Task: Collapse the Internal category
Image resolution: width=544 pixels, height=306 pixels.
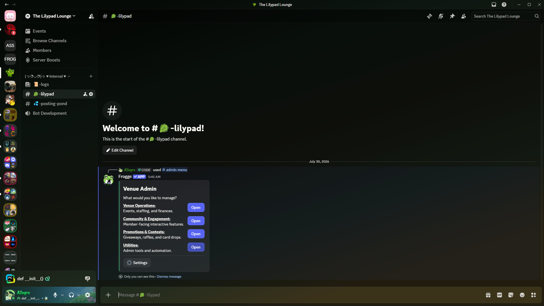Action: click(47, 76)
